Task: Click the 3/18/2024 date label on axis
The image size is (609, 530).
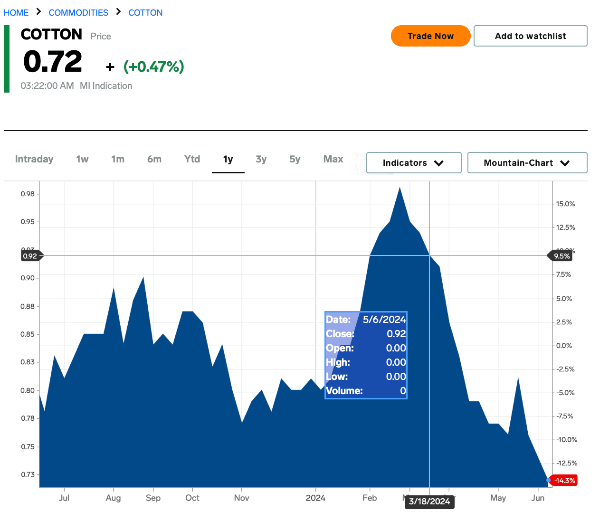Action: point(429,502)
